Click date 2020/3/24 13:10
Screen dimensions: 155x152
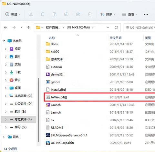121,59
